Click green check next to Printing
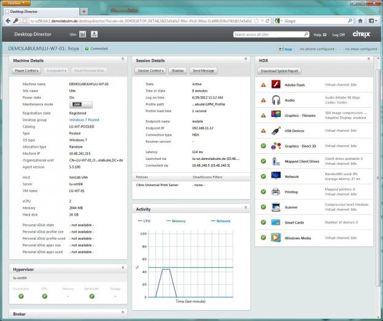 263,192
